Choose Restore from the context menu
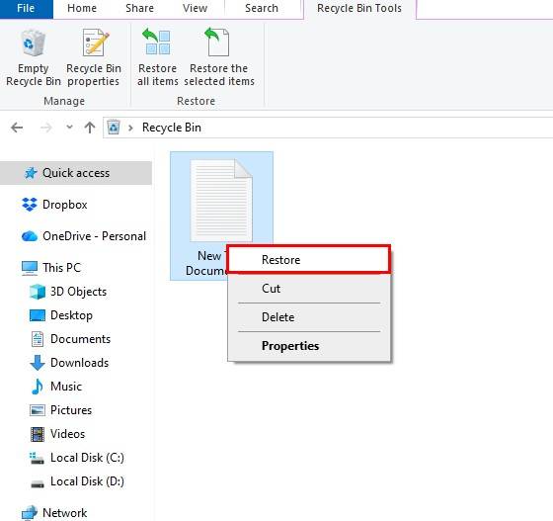 tap(309, 260)
